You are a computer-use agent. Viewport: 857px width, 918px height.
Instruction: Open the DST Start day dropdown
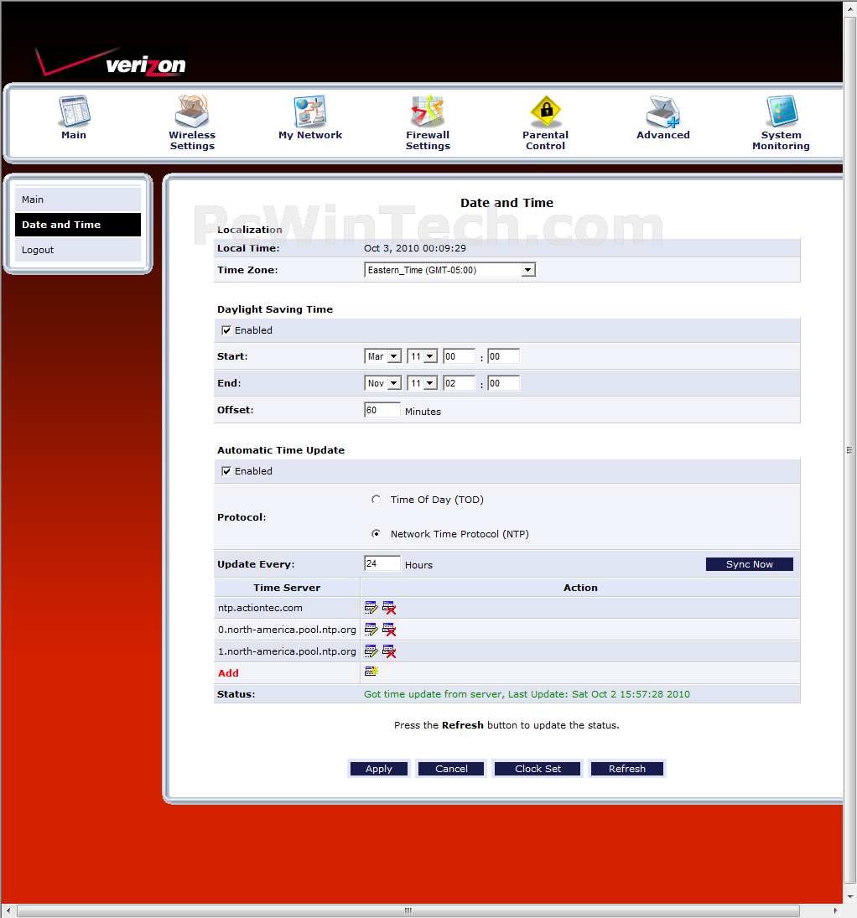pos(423,356)
